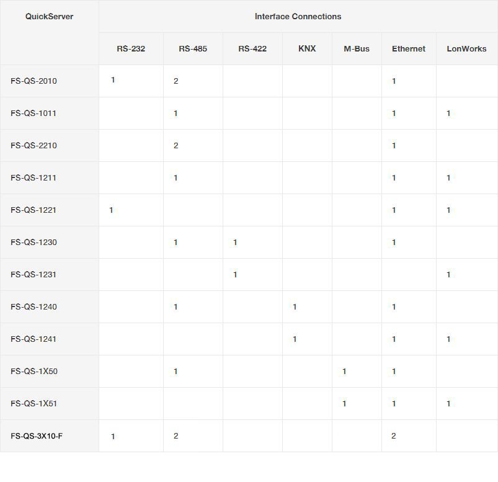Click FS-QS-1240 KNX value 1

coord(295,307)
